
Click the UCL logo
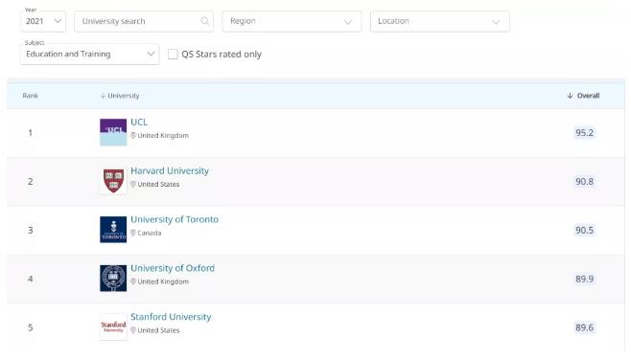pos(113,132)
